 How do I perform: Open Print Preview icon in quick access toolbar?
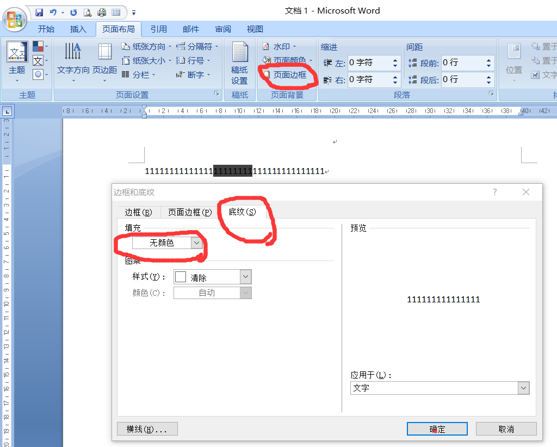point(88,13)
